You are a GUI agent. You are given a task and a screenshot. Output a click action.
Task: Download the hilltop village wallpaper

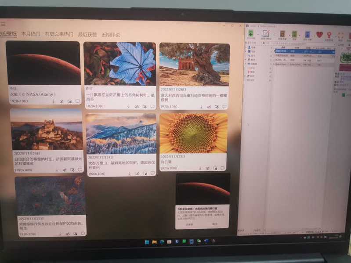[x=57, y=170]
